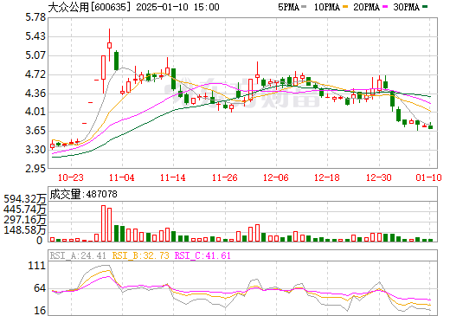450x316 pixels.
Task: Click the 64 RSI axis label
Action: [40, 288]
